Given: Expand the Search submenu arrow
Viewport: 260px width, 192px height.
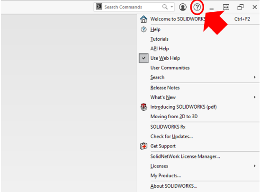Looking at the screenshot, I should click(x=254, y=77).
